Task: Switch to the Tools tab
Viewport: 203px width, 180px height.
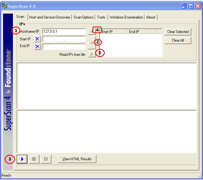Action: coord(101,17)
